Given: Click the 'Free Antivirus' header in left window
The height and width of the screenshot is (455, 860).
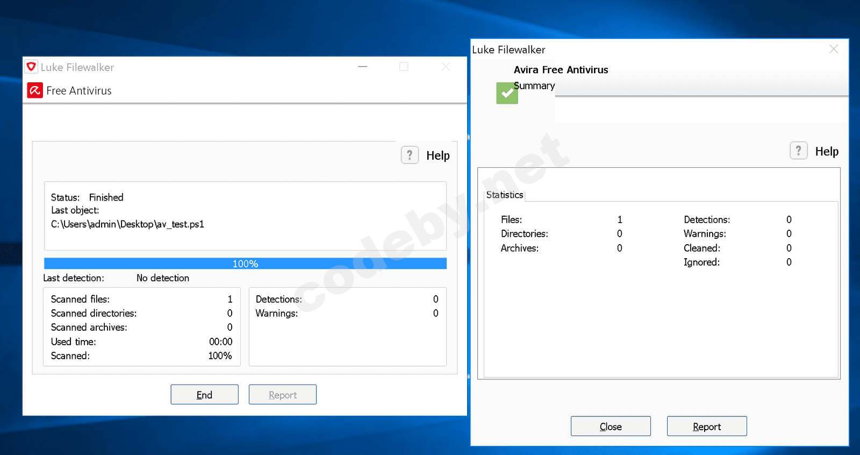Looking at the screenshot, I should coord(79,91).
